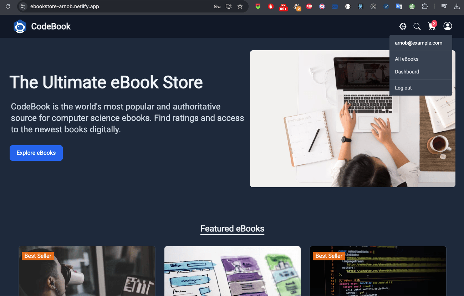Toggle the user profile dropdown icon

tap(448, 26)
